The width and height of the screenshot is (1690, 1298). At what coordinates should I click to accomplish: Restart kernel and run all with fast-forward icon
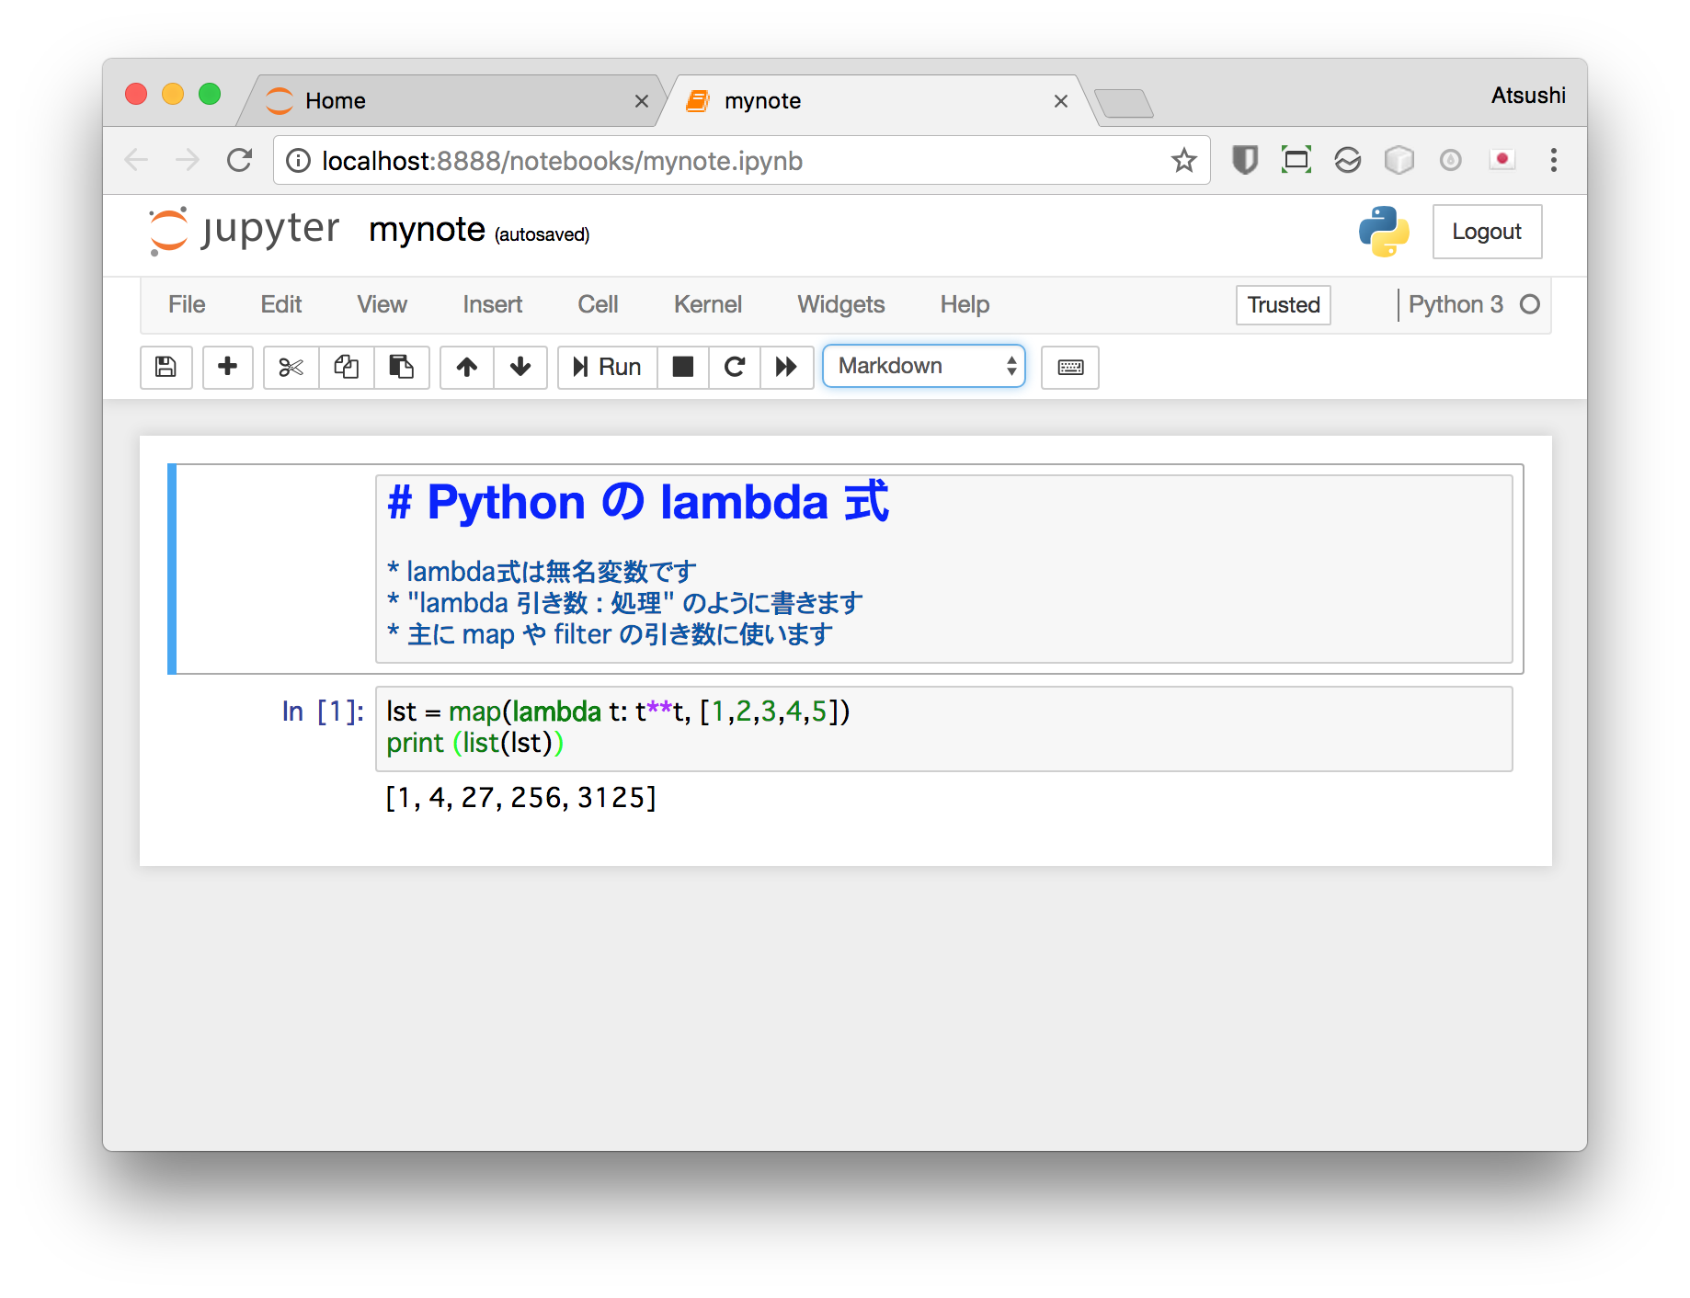tap(786, 367)
